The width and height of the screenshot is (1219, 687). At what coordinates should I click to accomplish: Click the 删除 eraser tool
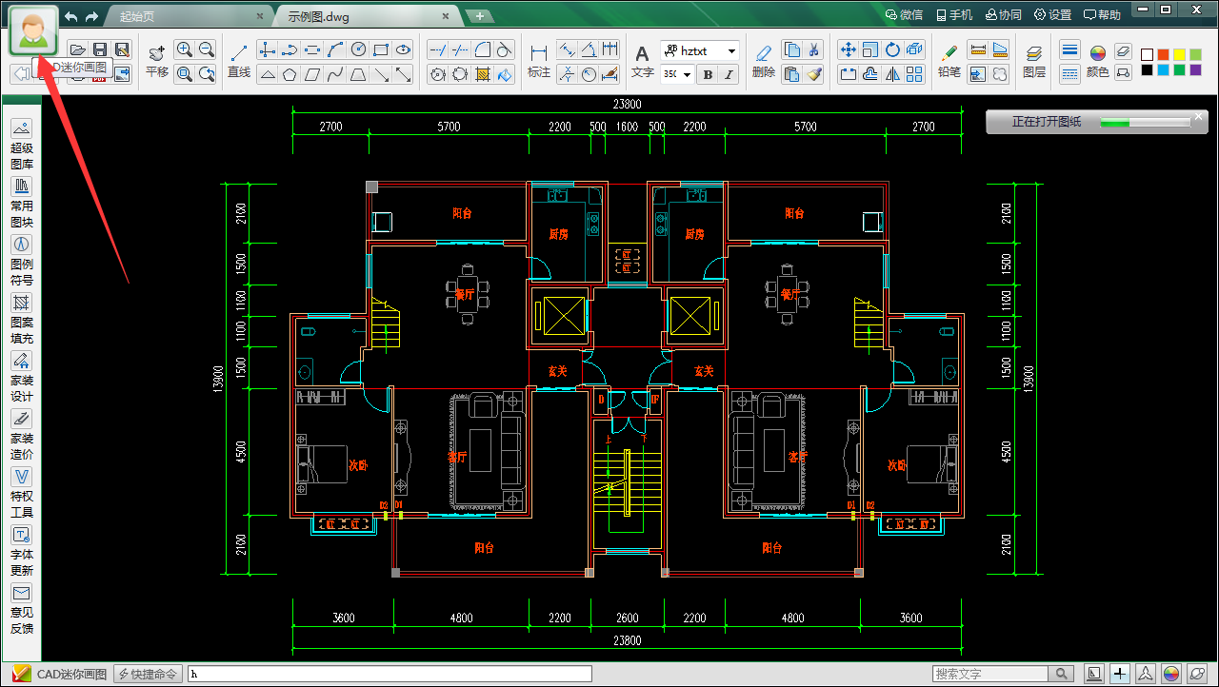[x=763, y=59]
